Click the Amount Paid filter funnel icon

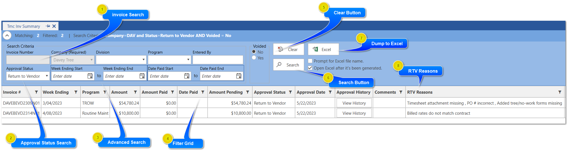tap(172, 92)
